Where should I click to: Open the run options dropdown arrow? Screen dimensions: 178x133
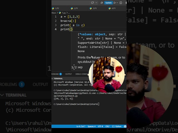coord(117,3)
